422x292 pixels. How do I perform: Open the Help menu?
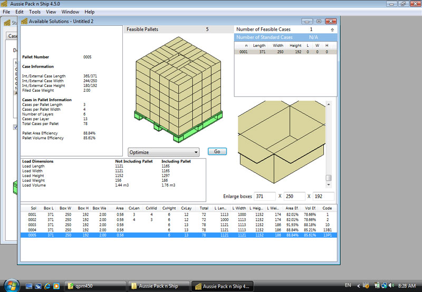pyautogui.click(x=89, y=12)
